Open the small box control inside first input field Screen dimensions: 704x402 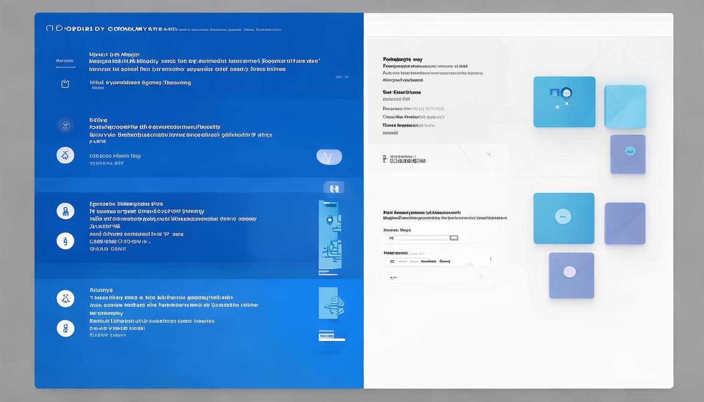(x=454, y=238)
